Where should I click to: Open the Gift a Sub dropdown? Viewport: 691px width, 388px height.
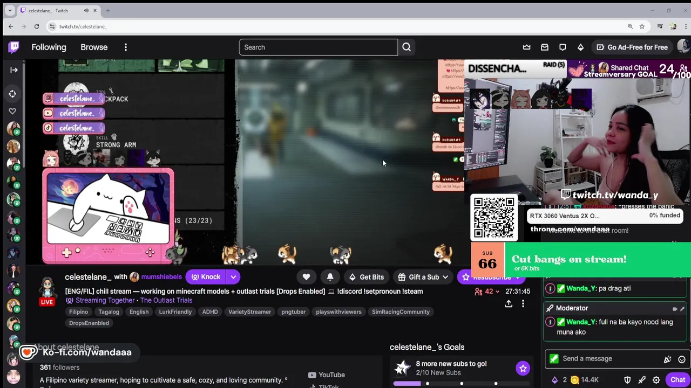pos(424,277)
